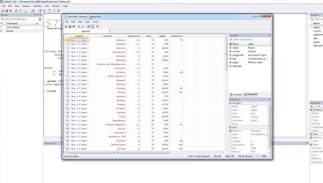Expand the Filename row in Data Editor Properties
The height and width of the screenshot is (183, 323).
[231, 131]
